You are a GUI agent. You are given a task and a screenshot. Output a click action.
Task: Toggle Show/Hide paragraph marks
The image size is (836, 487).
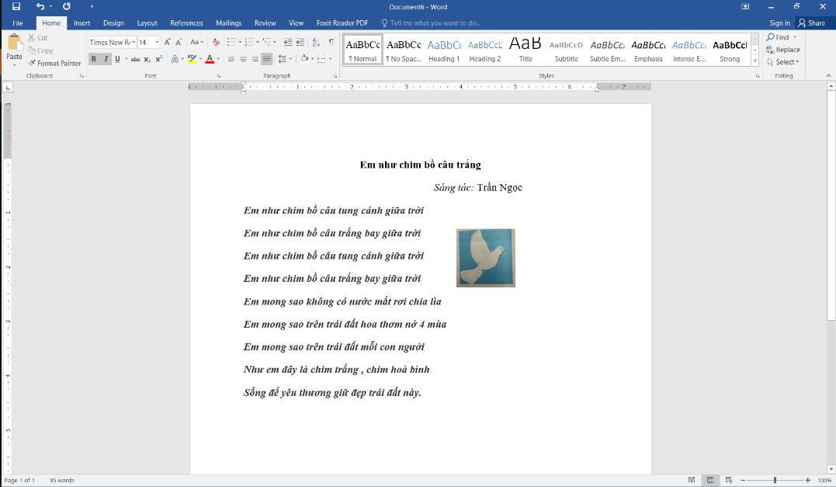pyautogui.click(x=331, y=43)
